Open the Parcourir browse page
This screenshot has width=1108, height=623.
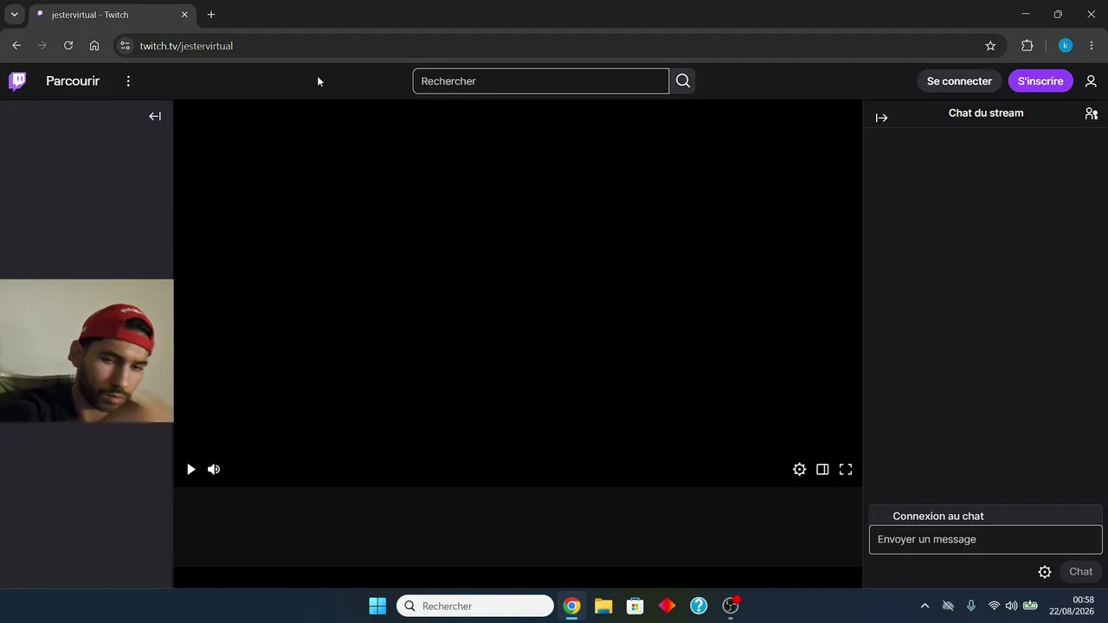tap(73, 80)
